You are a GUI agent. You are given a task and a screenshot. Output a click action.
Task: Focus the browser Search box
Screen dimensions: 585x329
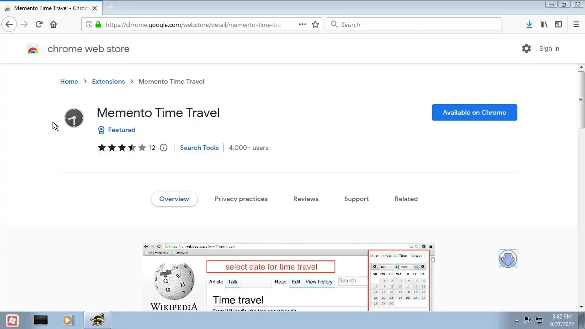point(414,25)
